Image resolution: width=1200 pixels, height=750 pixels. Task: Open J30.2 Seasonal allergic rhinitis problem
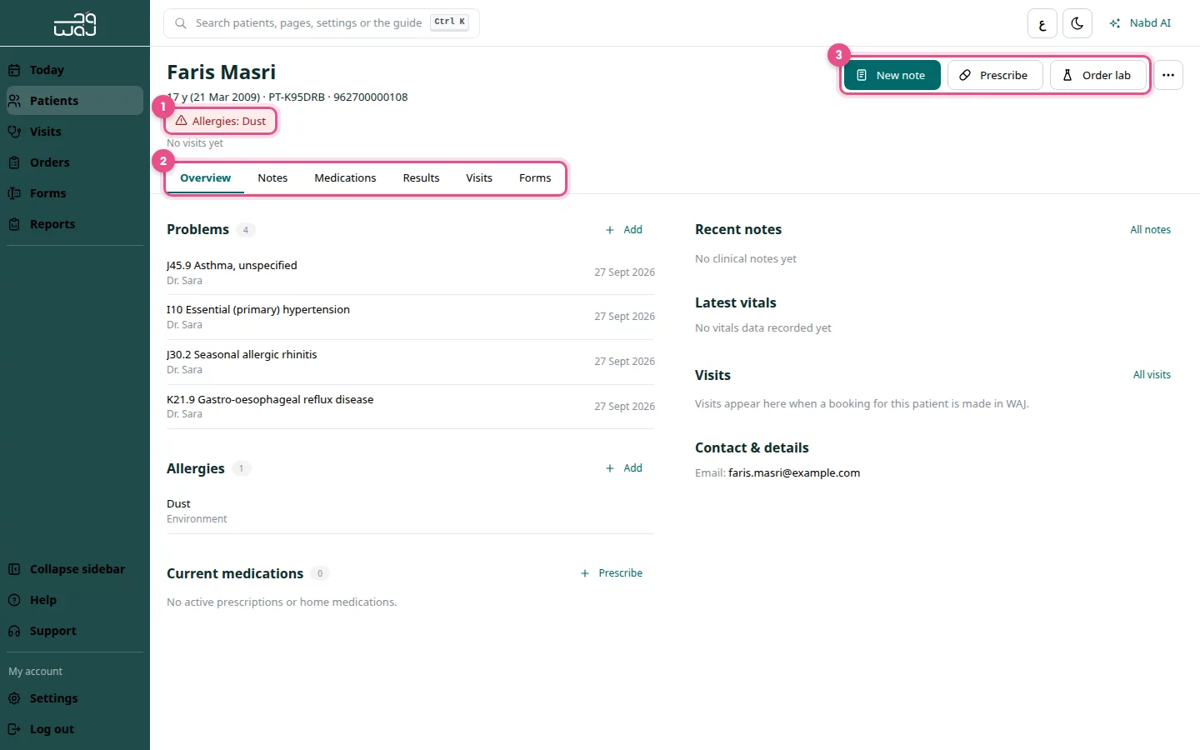coord(411,362)
